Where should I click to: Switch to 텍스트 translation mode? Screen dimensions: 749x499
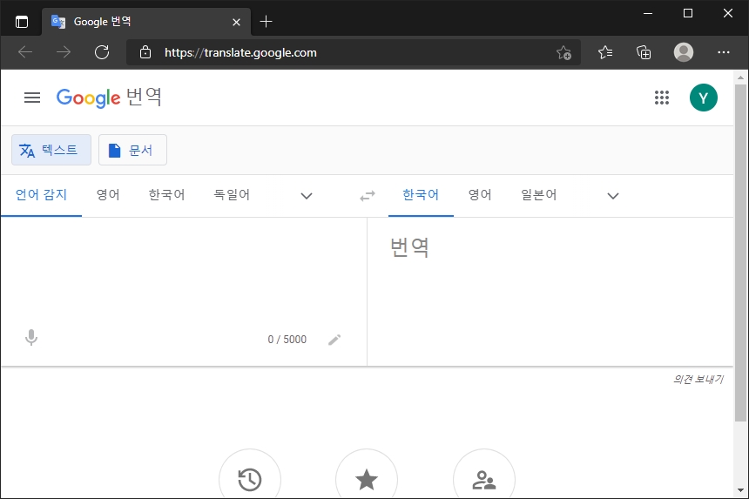pos(51,150)
